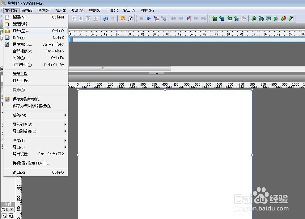Screen dimensions: 305x219
Task: Open the 帮助(H) menu
Action: pyautogui.click(x=147, y=10)
